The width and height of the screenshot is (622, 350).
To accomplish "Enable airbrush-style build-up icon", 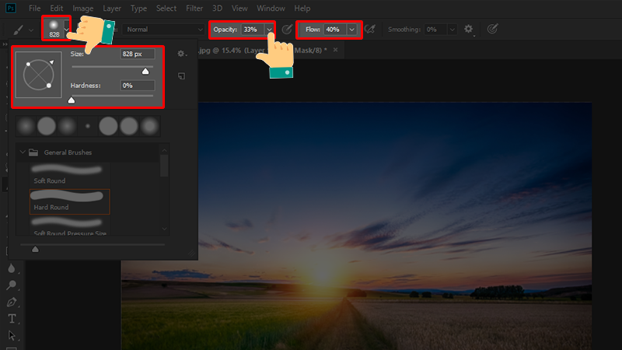I will tap(370, 29).
